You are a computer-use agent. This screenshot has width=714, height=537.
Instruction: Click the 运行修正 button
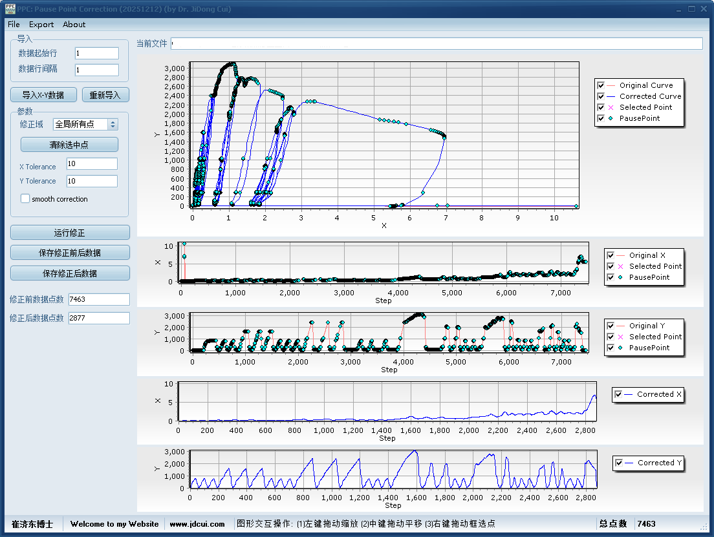[x=70, y=233]
